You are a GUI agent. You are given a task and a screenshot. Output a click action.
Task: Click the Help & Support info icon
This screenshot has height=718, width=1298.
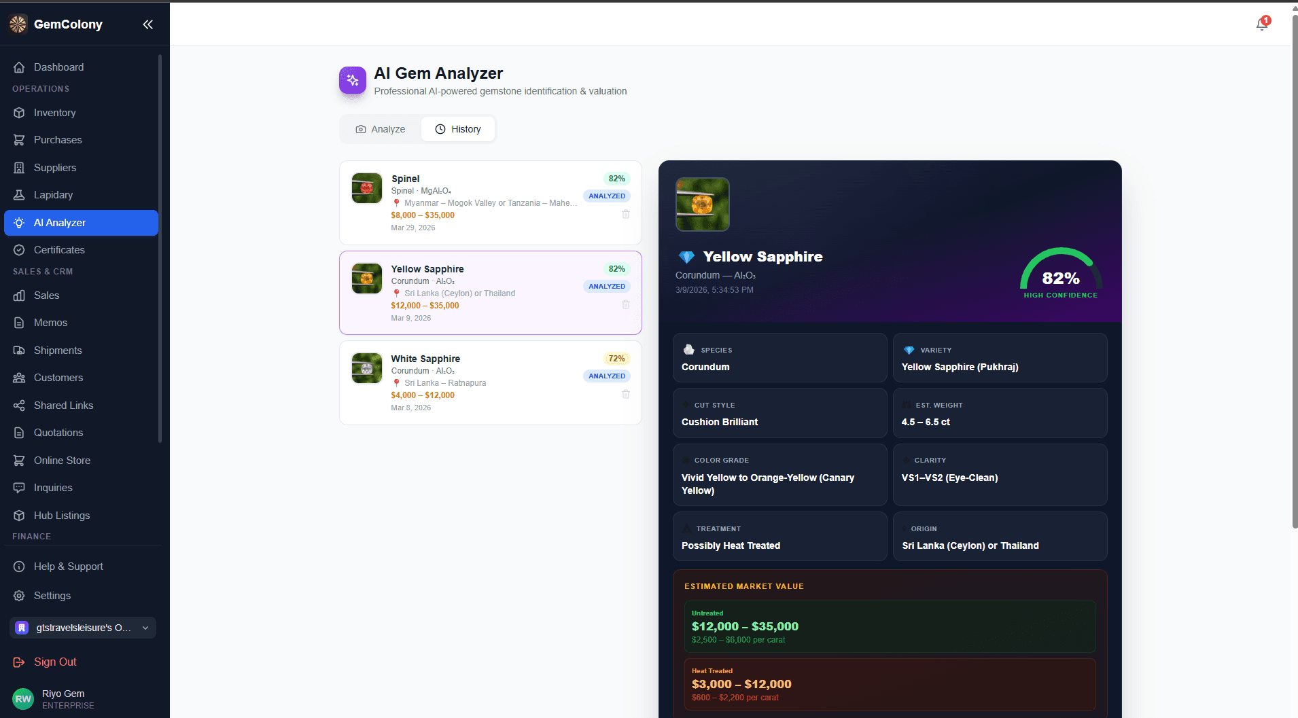pyautogui.click(x=19, y=567)
